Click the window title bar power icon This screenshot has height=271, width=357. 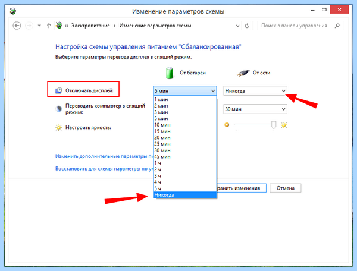(12, 11)
